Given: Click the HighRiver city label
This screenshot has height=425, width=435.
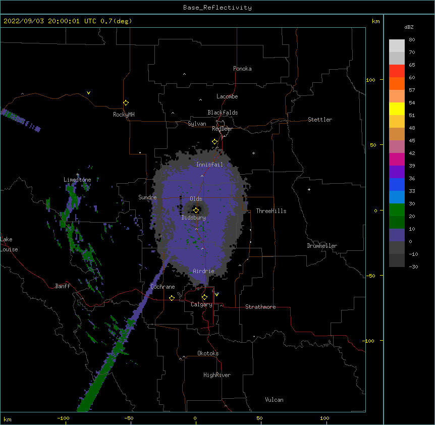Looking at the screenshot, I should [x=217, y=375].
